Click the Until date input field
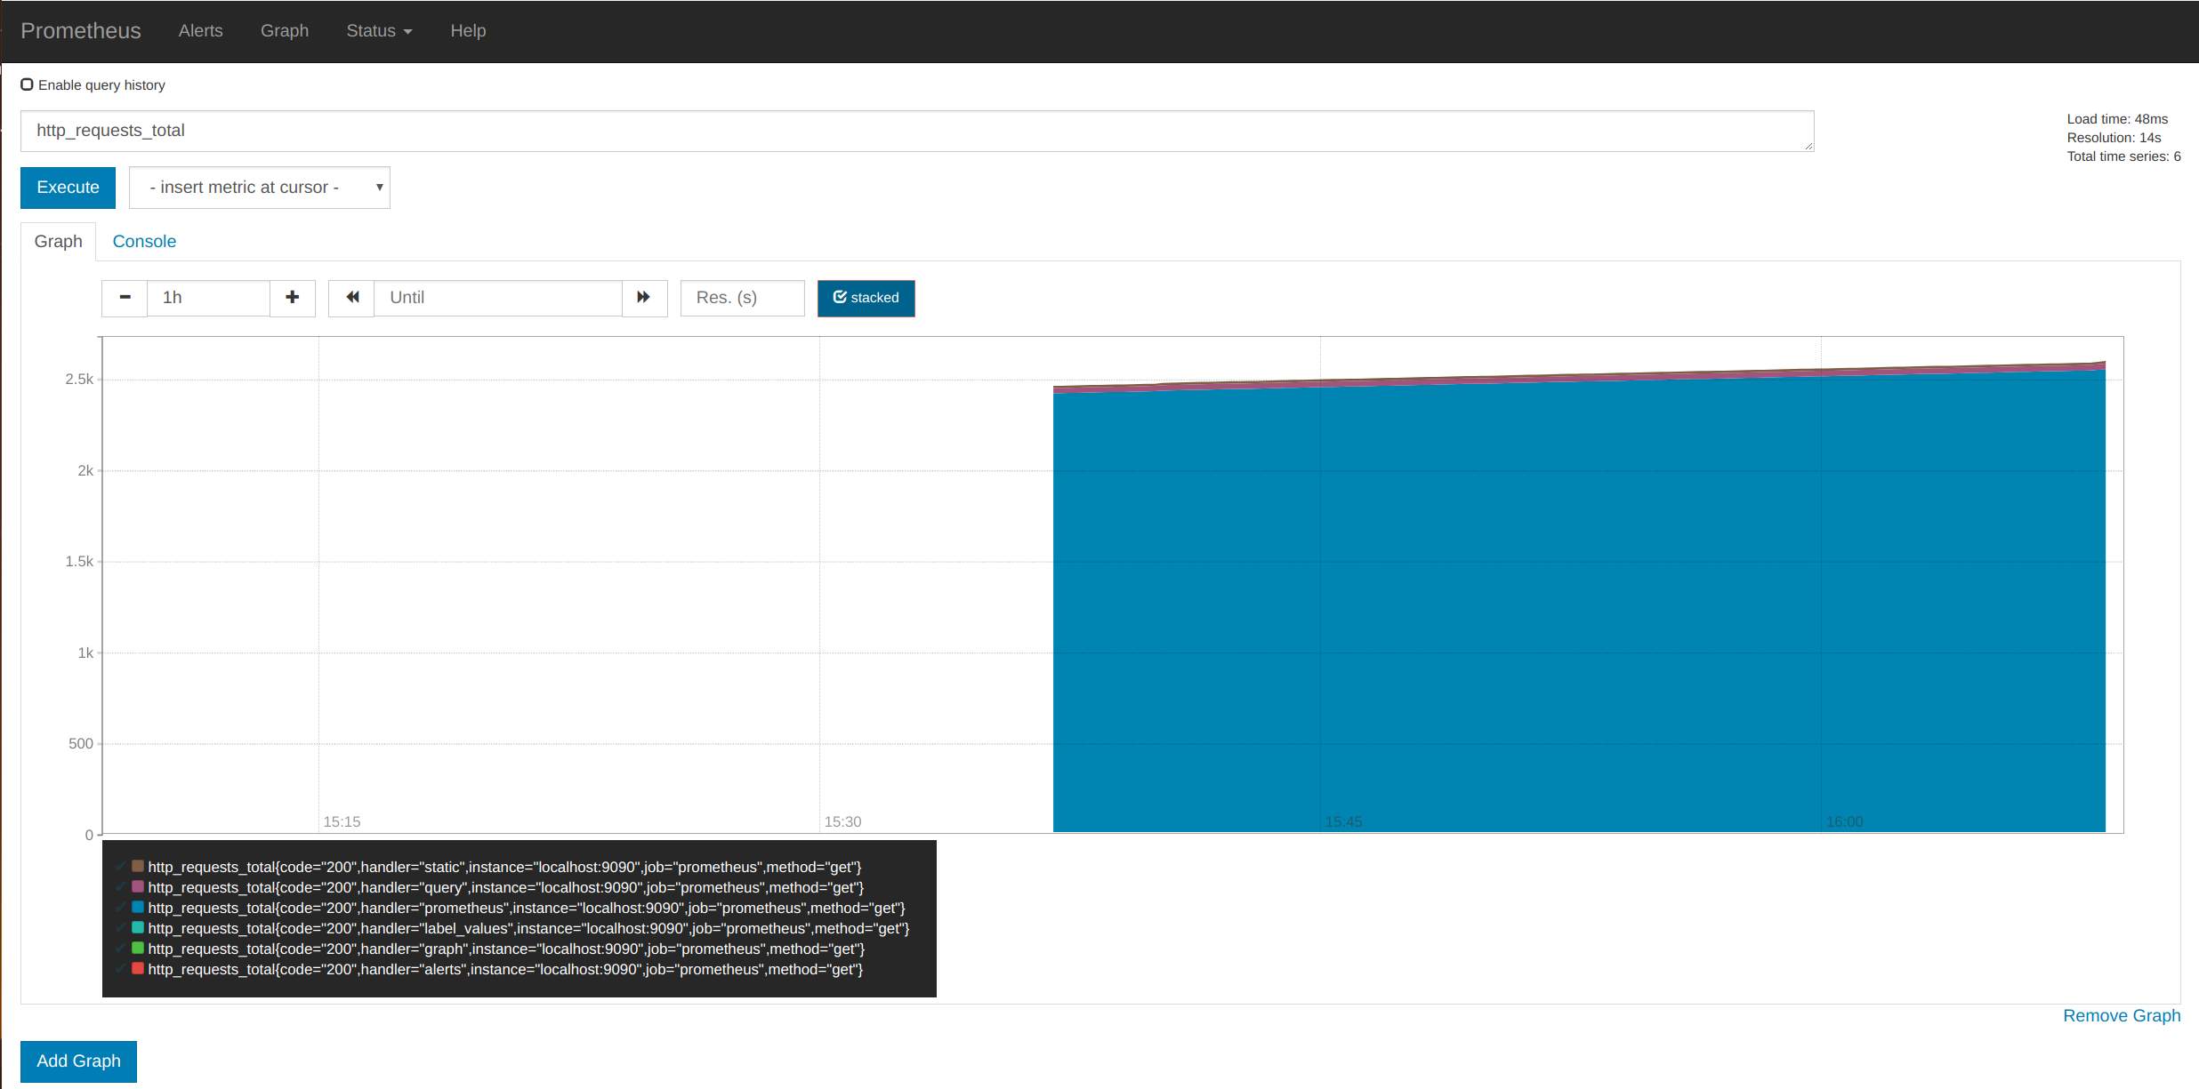 (497, 298)
